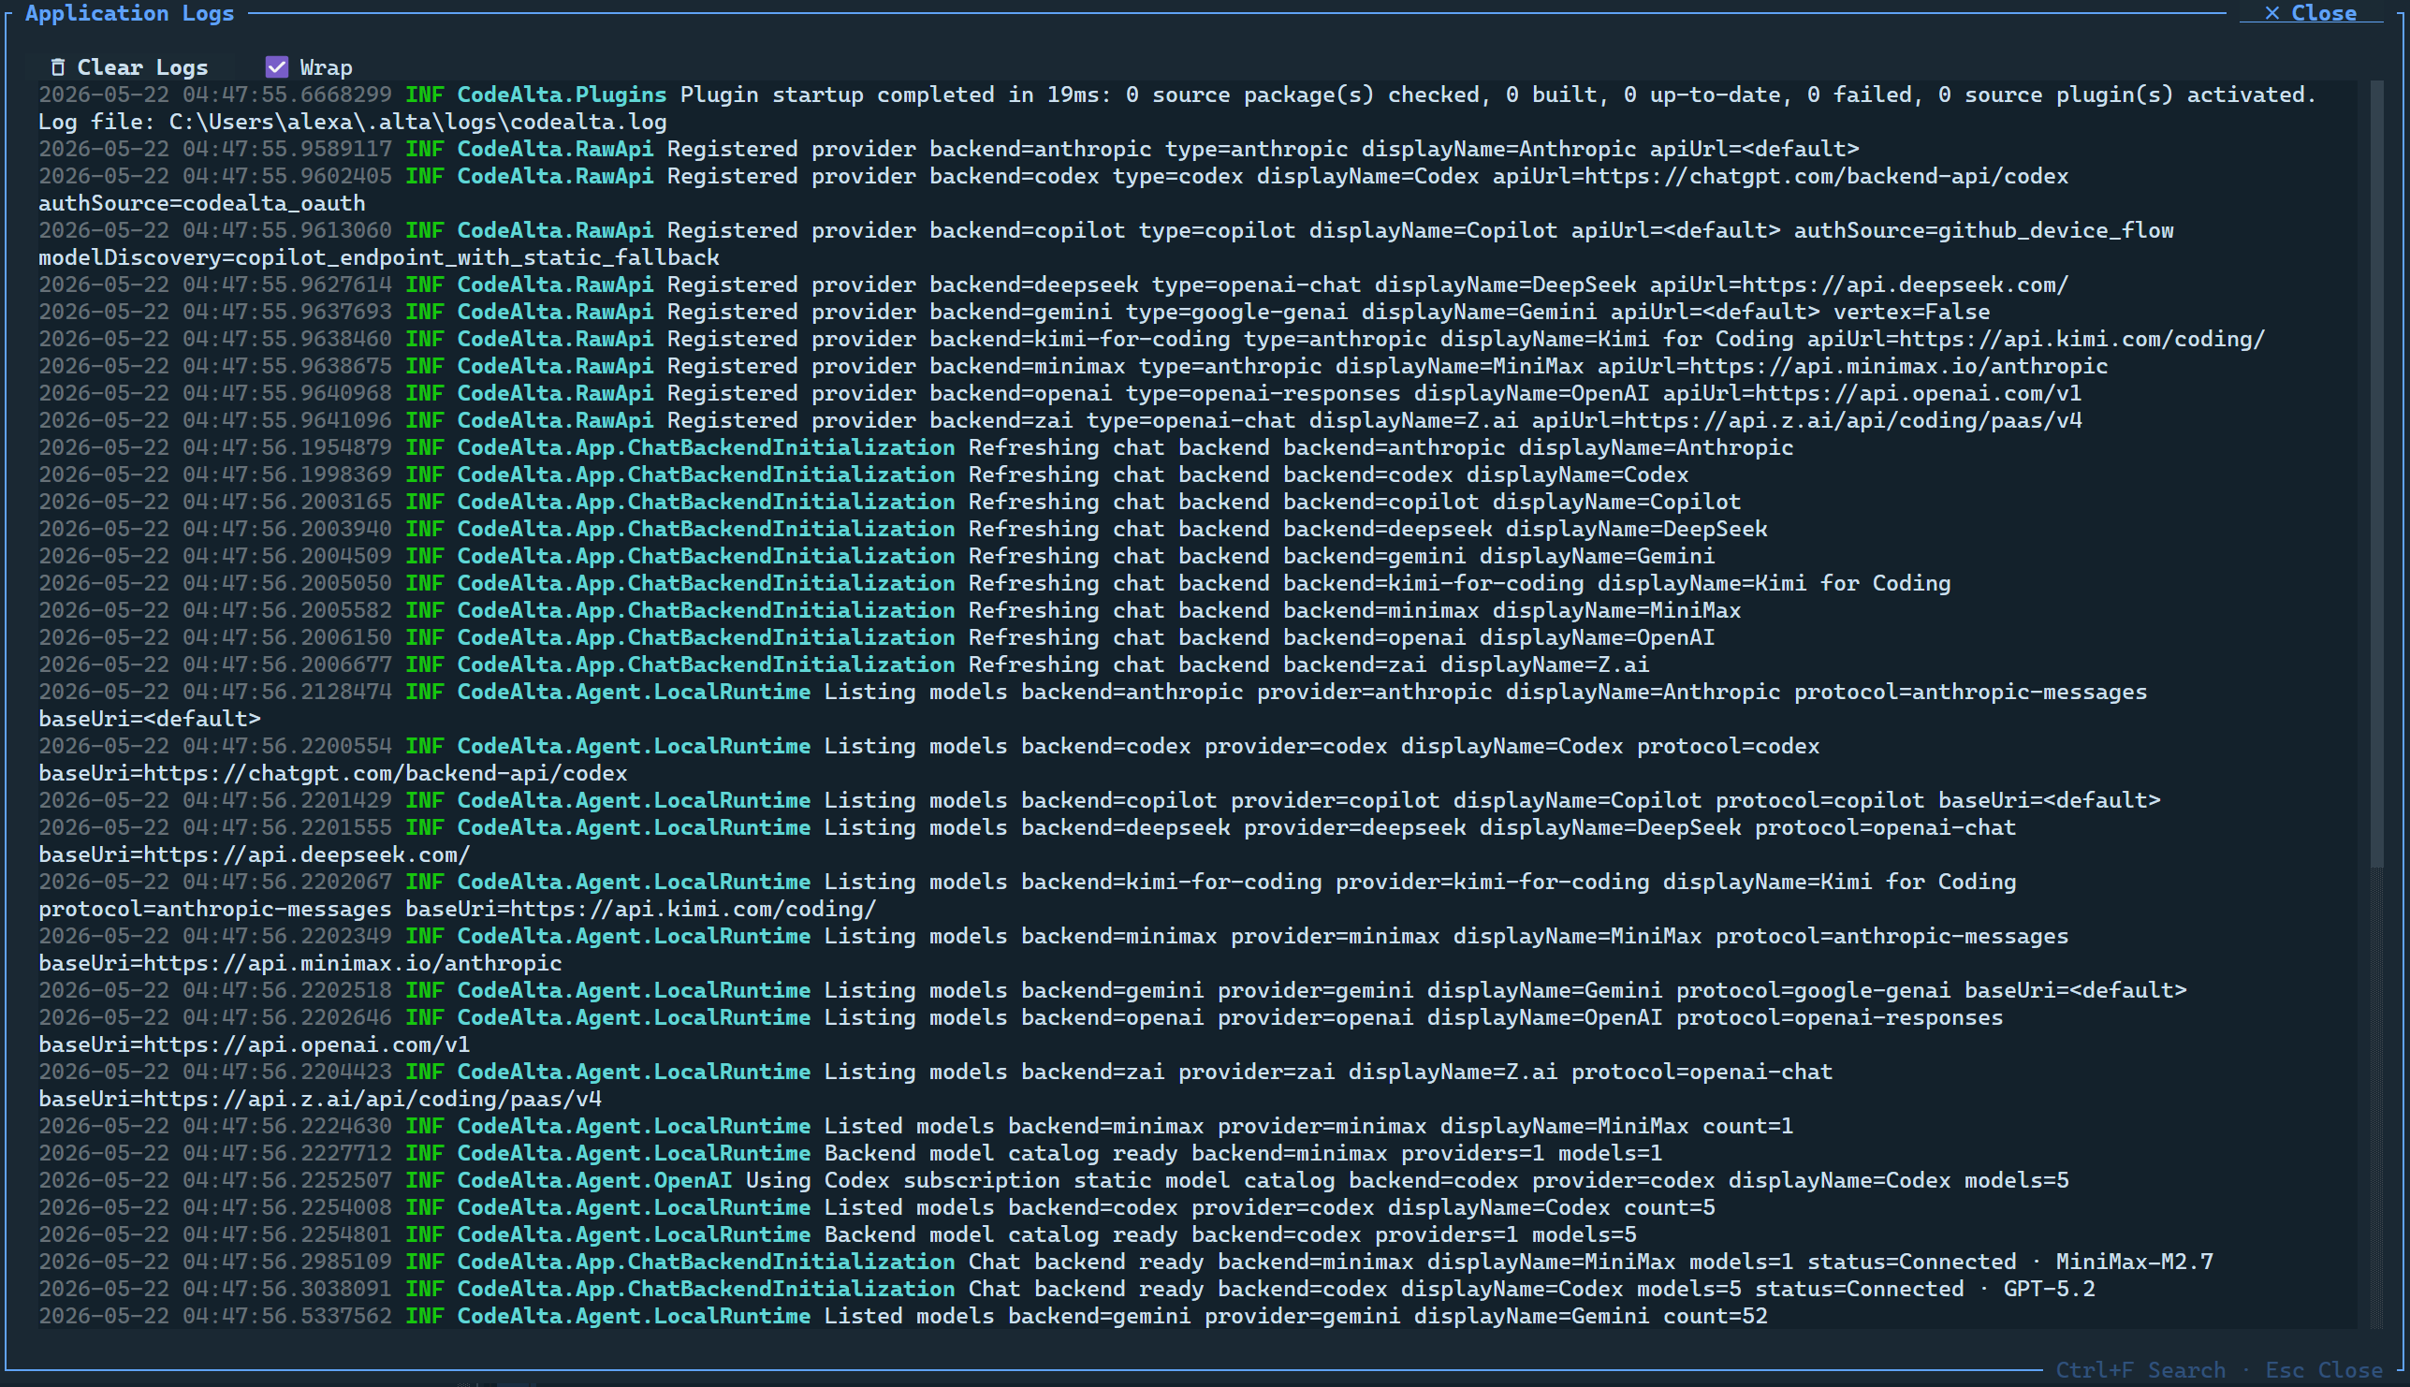The image size is (2410, 1387).
Task: Click 'baseUri=https://api.z.ai/api/coding/paas/v4' text
Action: [320, 1100]
